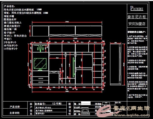
Task: Click the hanging rod legend symbol
Action: pyautogui.click(x=85, y=107)
